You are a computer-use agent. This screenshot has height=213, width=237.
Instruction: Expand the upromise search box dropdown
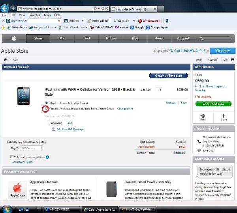tap(59, 21)
